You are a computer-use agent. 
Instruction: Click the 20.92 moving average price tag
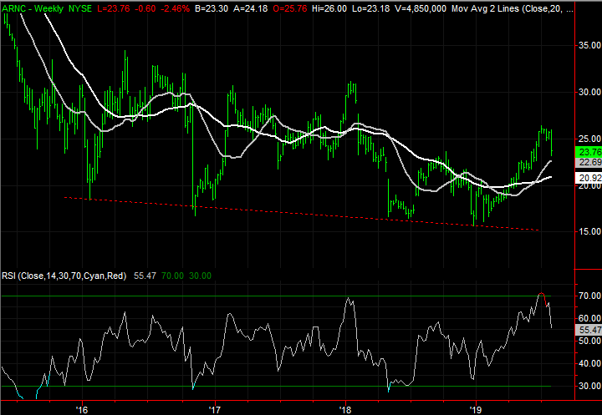(589, 179)
